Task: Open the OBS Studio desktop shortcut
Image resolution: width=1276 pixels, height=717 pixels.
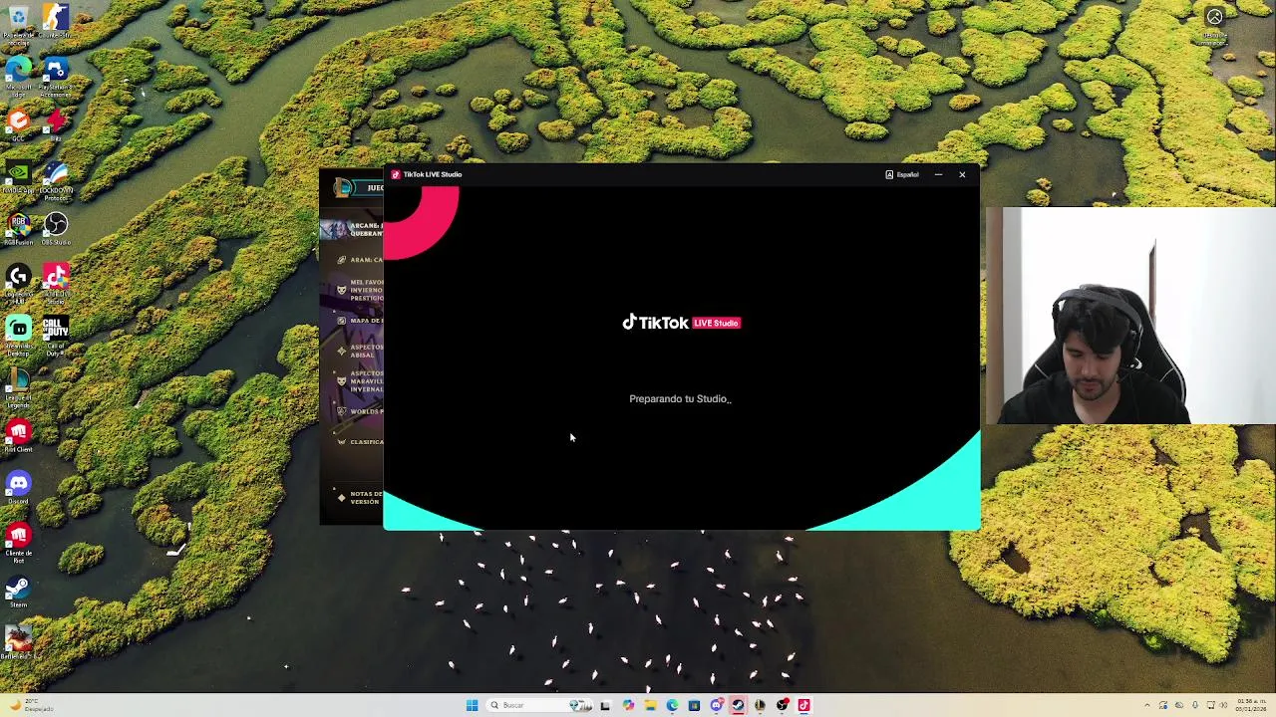Action: coord(56,229)
